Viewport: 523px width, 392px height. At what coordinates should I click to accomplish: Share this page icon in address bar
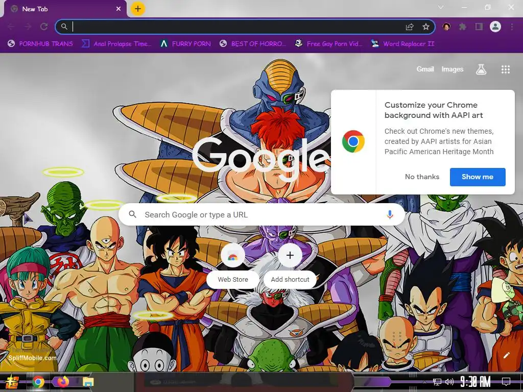pos(410,27)
